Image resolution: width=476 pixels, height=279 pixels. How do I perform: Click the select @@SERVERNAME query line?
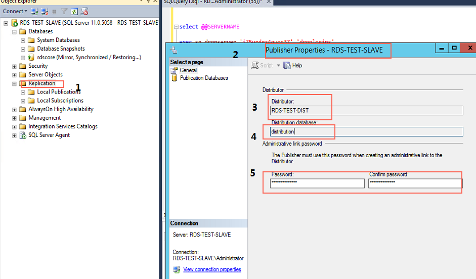[209, 27]
